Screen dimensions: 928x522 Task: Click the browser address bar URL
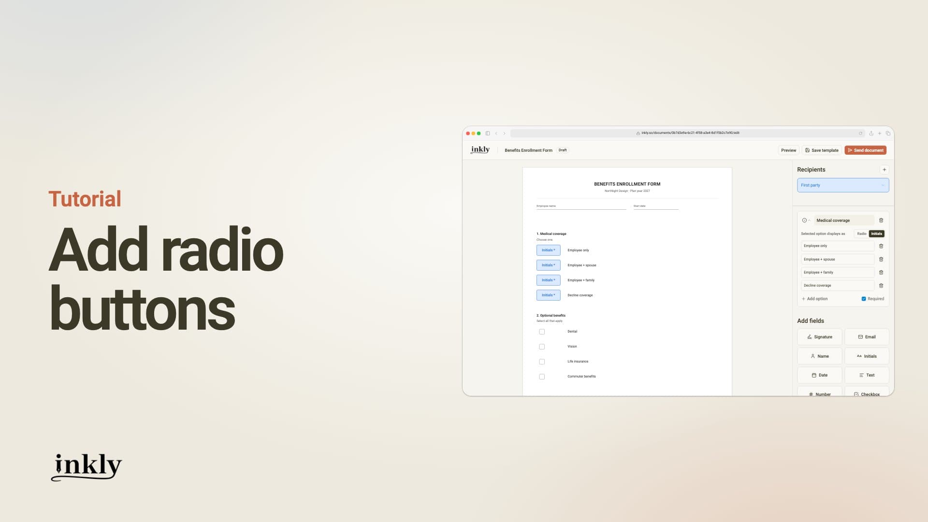(690, 133)
